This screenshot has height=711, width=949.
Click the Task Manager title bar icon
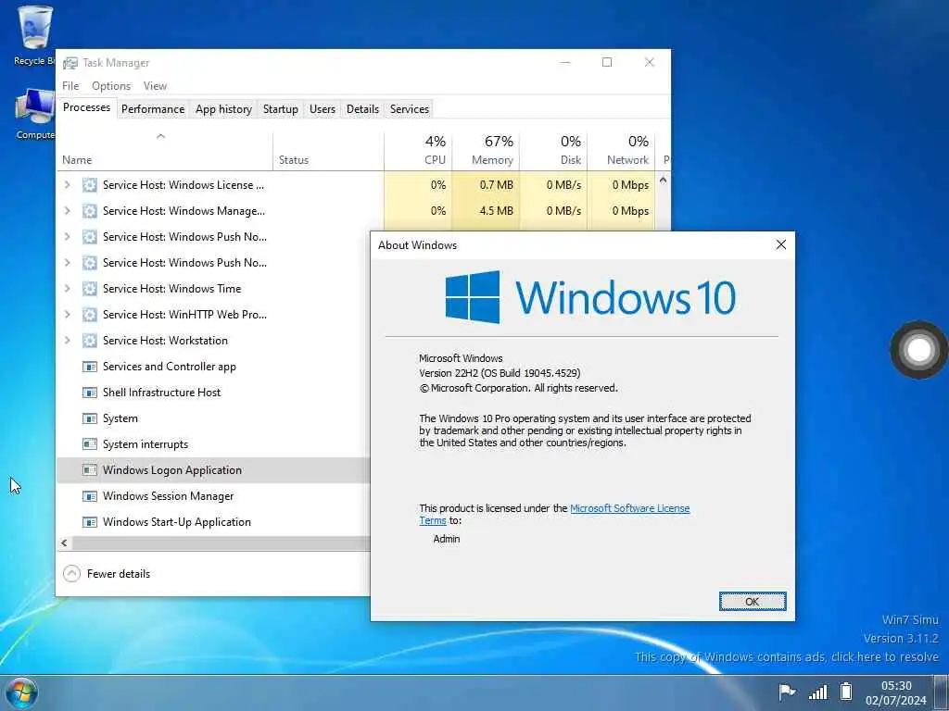coord(70,63)
